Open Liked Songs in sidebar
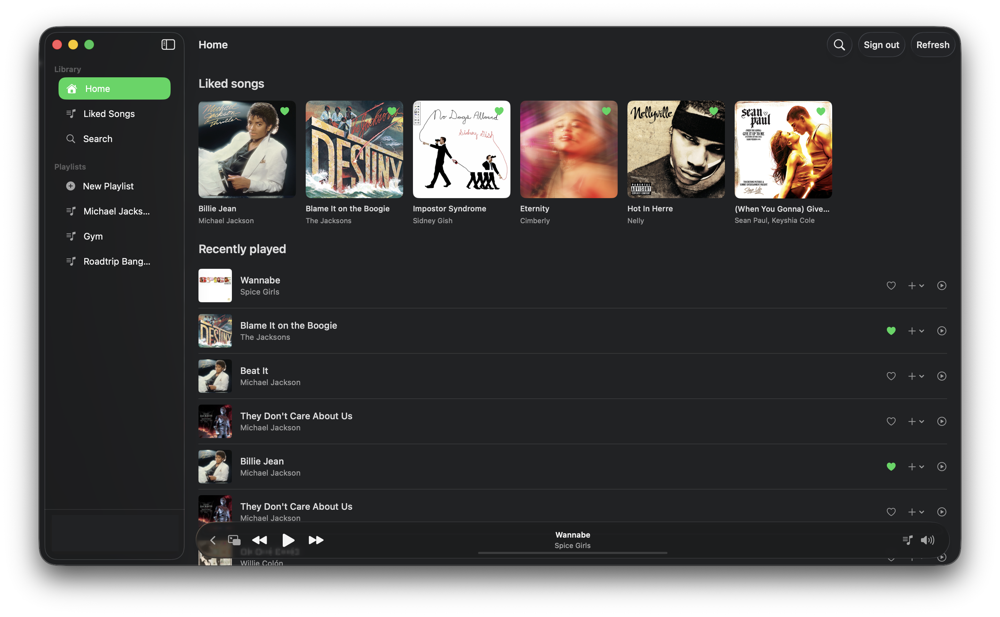Viewport: 1000px width, 617px height. [x=109, y=114]
